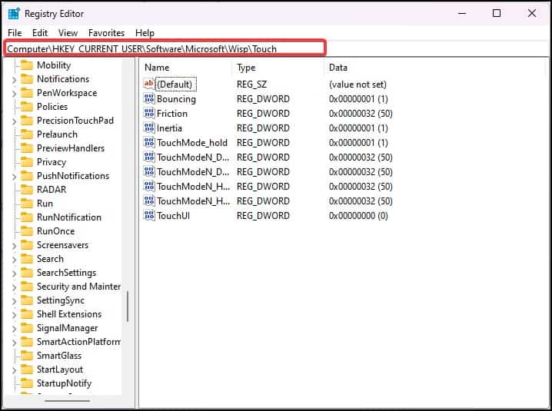This screenshot has height=411, width=552.
Task: Click the (Default) string value icon
Action: pyautogui.click(x=149, y=84)
